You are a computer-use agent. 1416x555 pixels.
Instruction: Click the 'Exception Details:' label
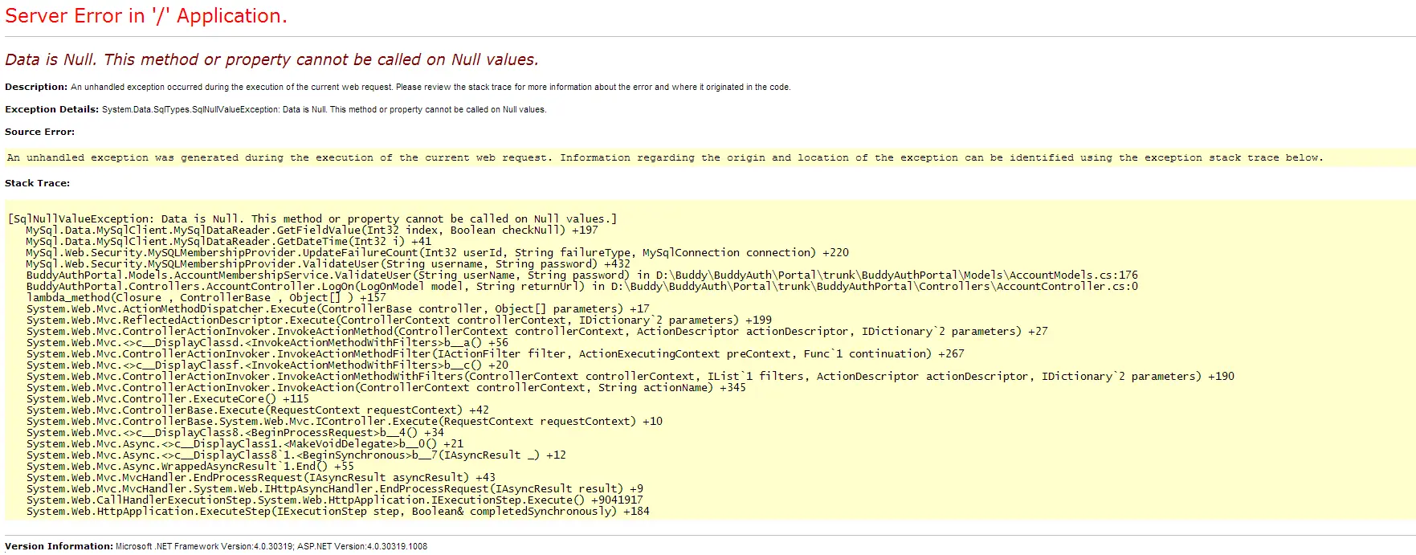click(x=51, y=109)
